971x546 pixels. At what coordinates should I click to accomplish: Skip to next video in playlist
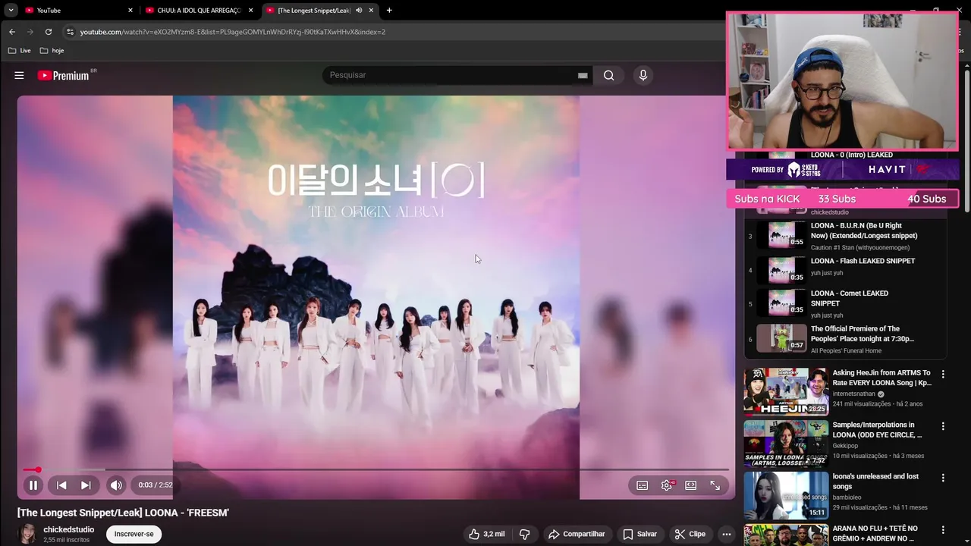pyautogui.click(x=86, y=485)
